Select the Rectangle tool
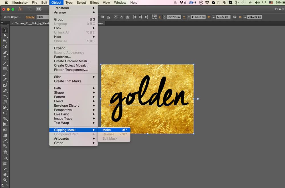285x188 pixels. (x=5, y=69)
